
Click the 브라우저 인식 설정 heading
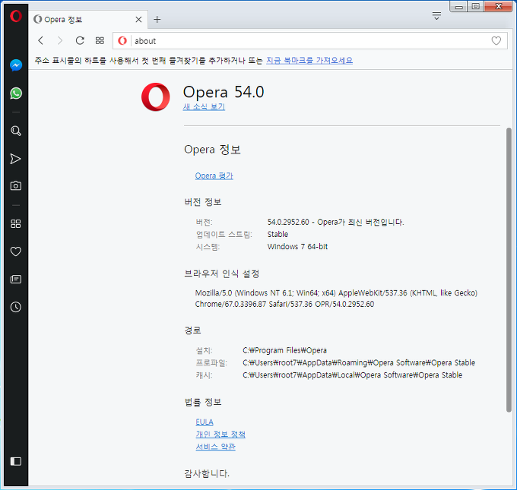221,273
